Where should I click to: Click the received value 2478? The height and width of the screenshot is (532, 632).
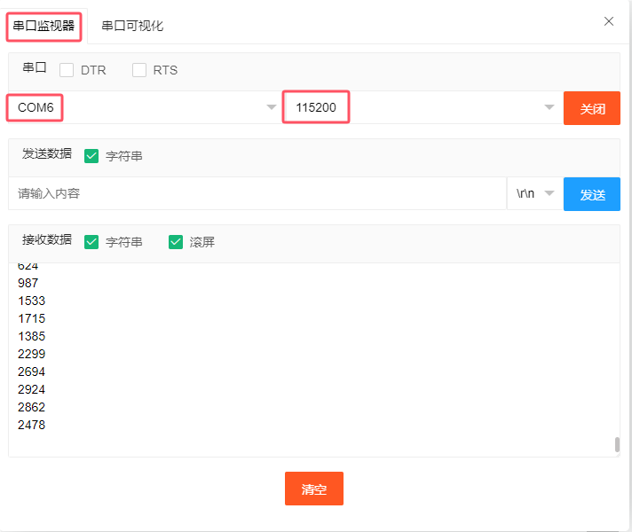[31, 425]
